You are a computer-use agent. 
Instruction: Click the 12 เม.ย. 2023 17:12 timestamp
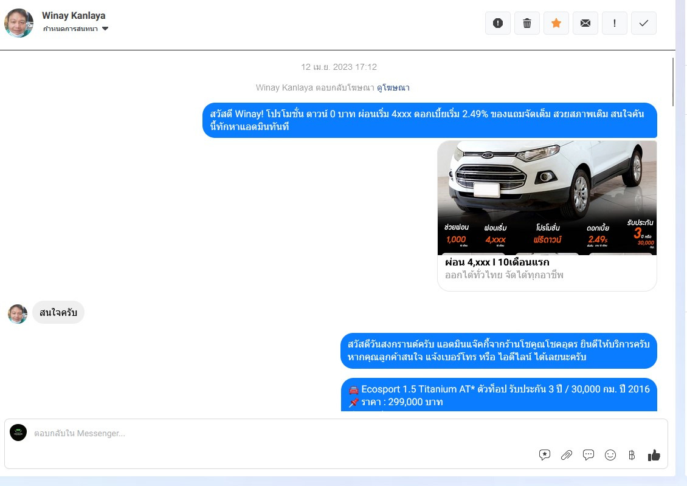click(x=339, y=67)
